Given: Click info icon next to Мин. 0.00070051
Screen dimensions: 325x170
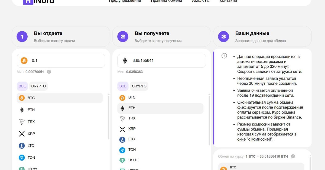Looking at the screenshot, I should 49,72.
